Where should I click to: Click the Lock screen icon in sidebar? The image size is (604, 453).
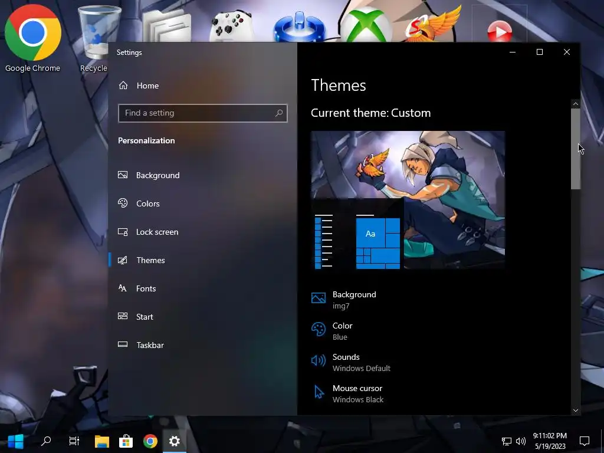coord(123,232)
